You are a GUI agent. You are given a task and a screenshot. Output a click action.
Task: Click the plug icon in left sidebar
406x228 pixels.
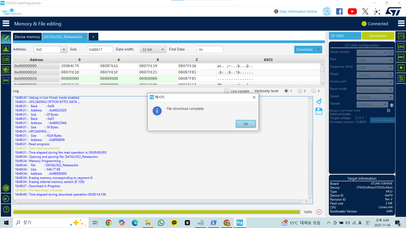point(6,198)
